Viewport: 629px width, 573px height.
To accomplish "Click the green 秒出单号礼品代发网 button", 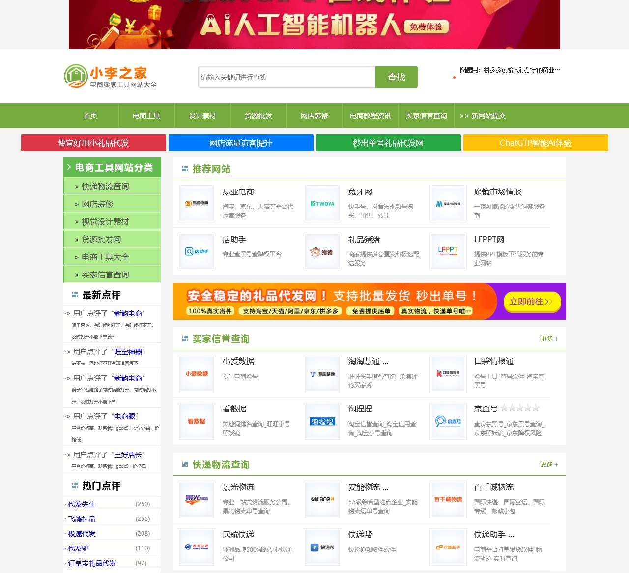I will click(388, 143).
